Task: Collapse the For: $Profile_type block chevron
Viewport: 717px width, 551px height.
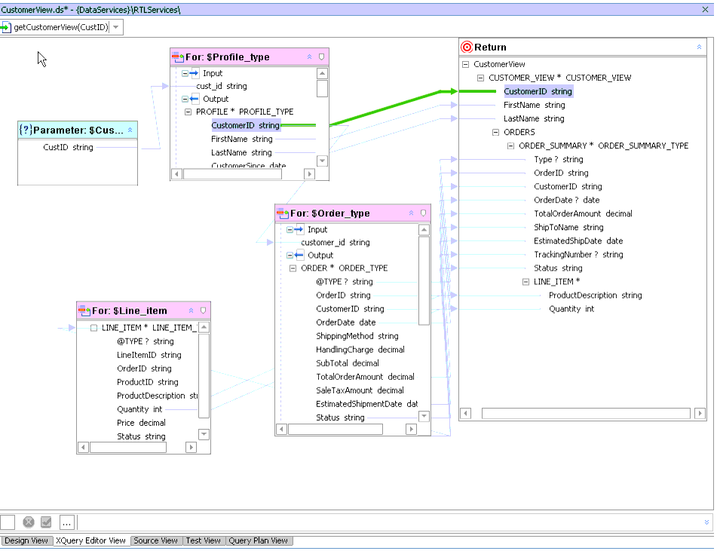Action: tap(310, 57)
